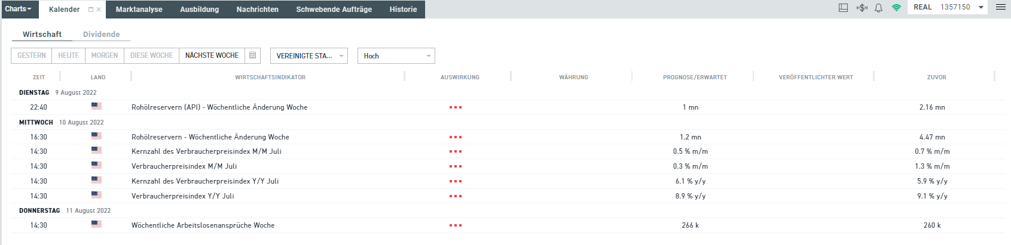Open Nachrichten tab
Image resolution: width=1011 pixels, height=245 pixels.
pyautogui.click(x=258, y=10)
